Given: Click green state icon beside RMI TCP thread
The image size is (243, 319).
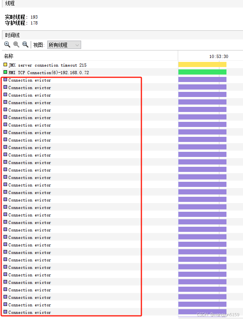Looking at the screenshot, I should pyautogui.click(x=5, y=72).
